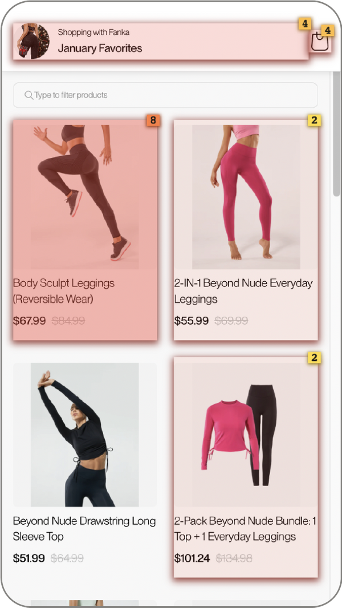Click badge 4 above the bag icon
The width and height of the screenshot is (342, 608).
(328, 30)
